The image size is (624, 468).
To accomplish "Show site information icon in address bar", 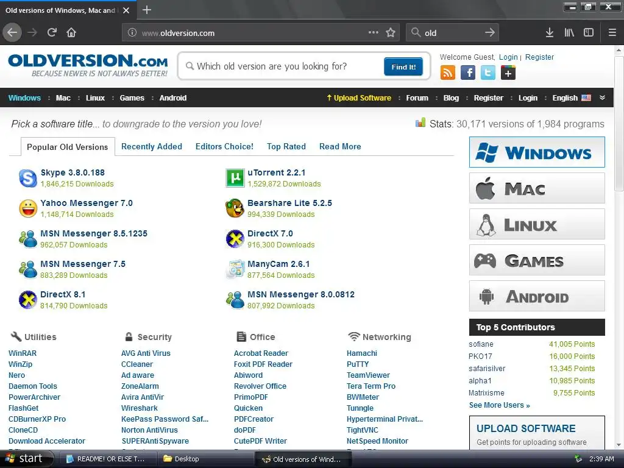I will 132,33.
